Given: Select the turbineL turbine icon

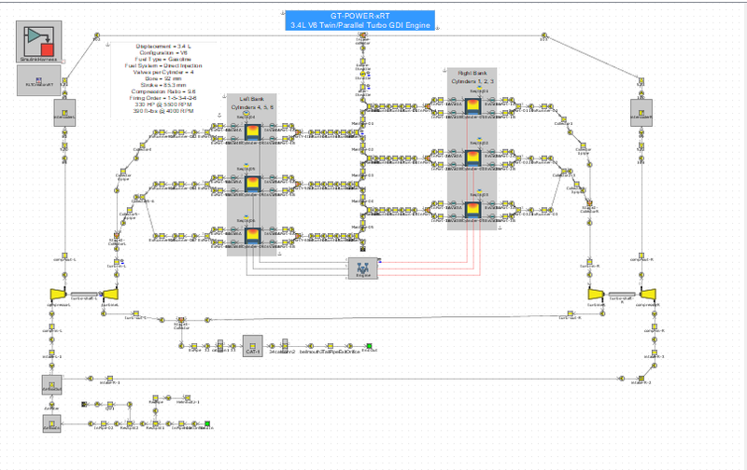Looking at the screenshot, I should (x=110, y=295).
